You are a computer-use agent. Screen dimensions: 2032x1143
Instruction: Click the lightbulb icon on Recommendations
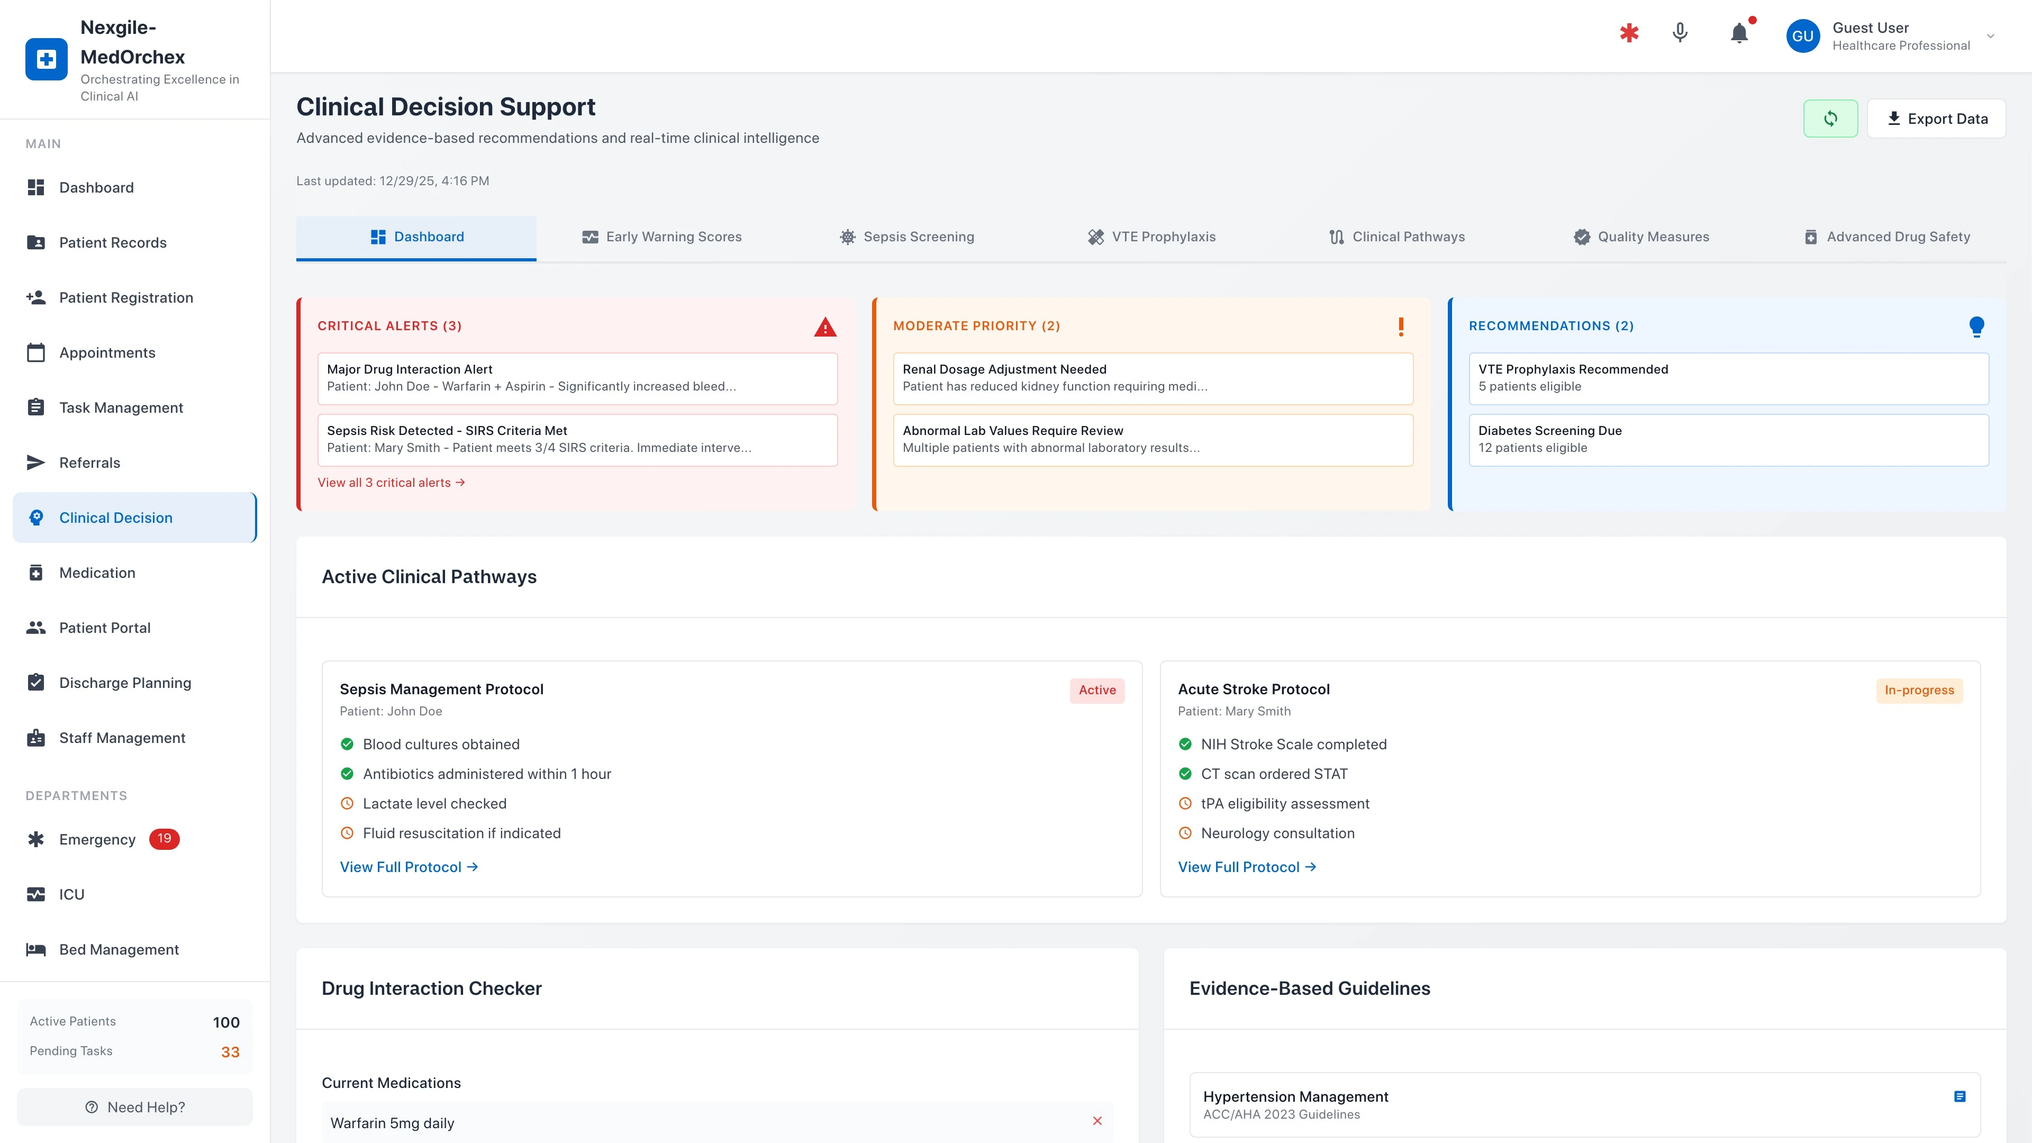tap(1977, 326)
